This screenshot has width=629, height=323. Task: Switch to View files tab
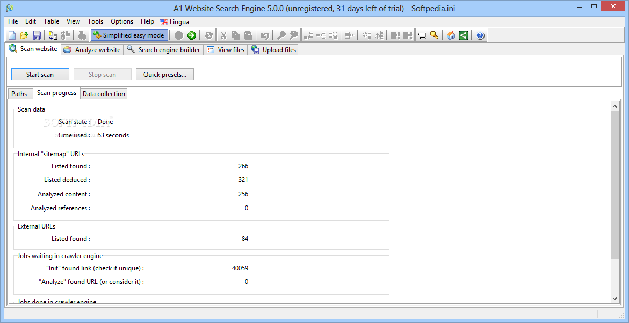pyautogui.click(x=226, y=50)
